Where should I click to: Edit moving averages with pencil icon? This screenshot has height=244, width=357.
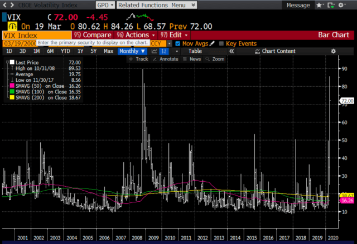[x=212, y=43]
